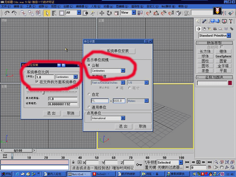The image size is (236, 177).
Task: Click the Use Pivot Point Center icon
Action: click(140, 13)
